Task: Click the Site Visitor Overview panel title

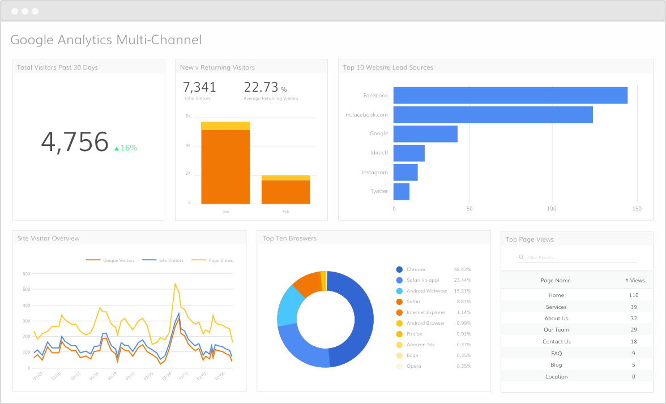Action: pos(49,238)
